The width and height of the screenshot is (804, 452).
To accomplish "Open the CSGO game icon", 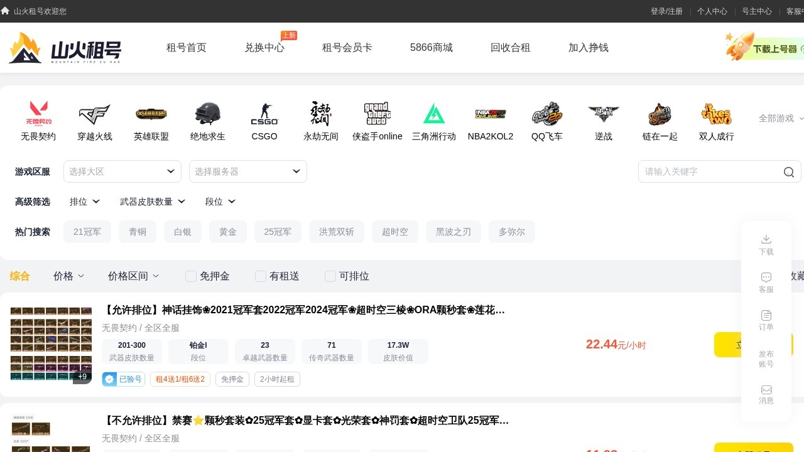I will click(264, 114).
